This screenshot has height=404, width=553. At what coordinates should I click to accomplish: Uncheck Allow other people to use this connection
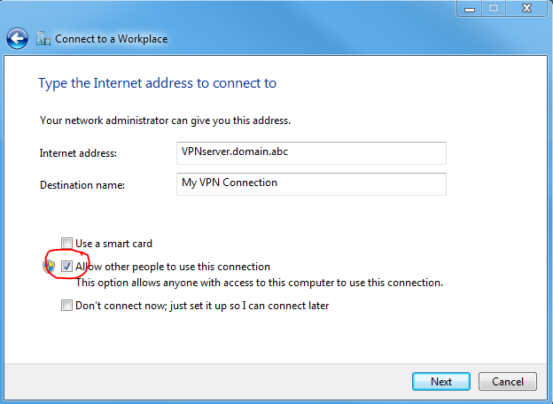tap(67, 266)
